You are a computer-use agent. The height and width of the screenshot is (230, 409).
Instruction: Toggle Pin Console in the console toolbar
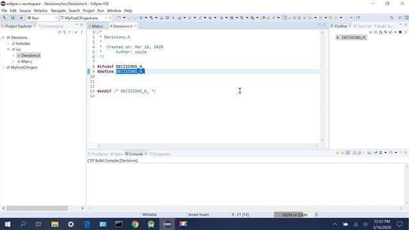tap(376, 153)
